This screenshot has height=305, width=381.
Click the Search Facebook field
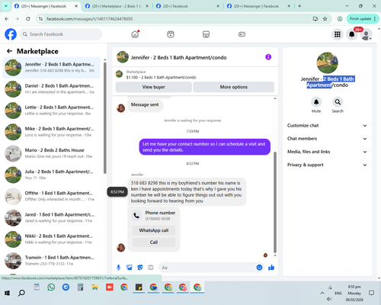(x=61, y=34)
